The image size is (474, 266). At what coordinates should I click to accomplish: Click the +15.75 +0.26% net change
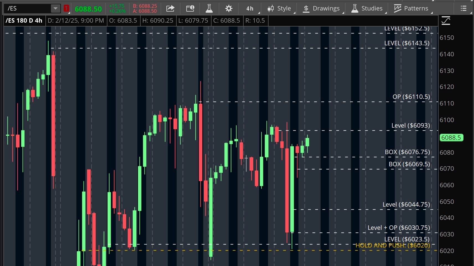point(117,9)
